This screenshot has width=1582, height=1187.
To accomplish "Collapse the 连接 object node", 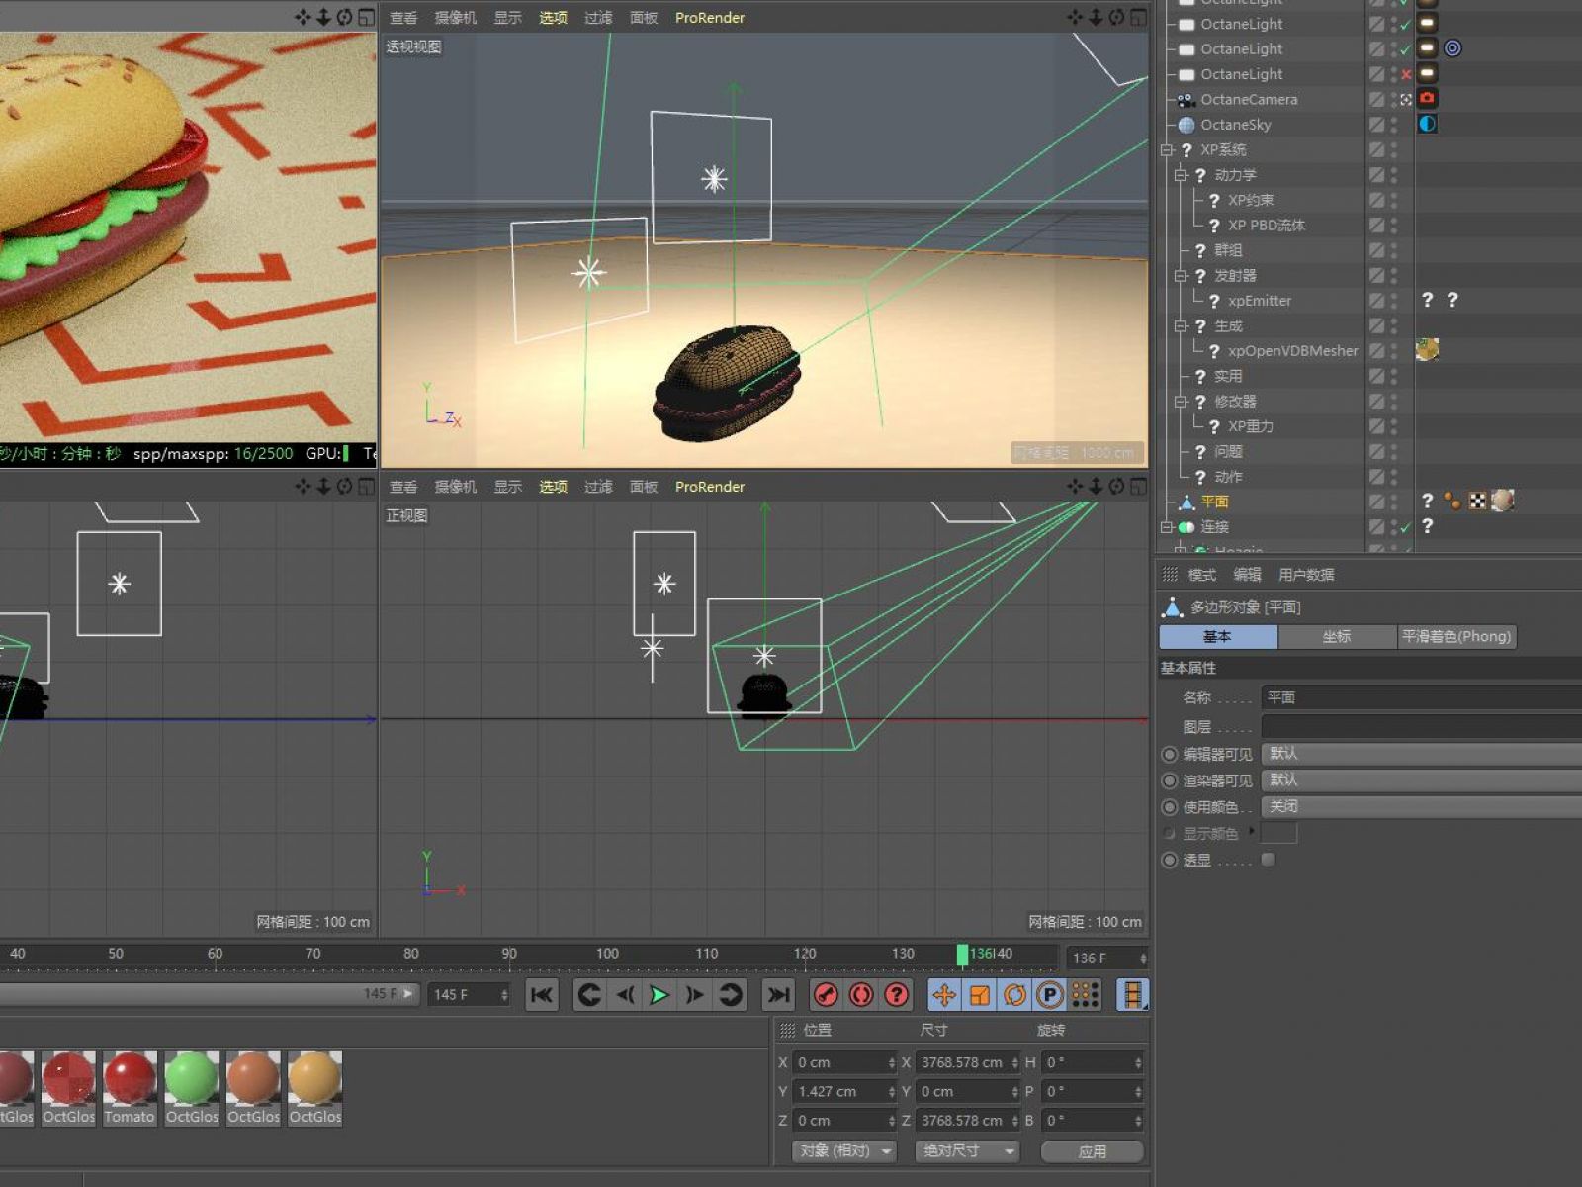I will coord(1167,527).
